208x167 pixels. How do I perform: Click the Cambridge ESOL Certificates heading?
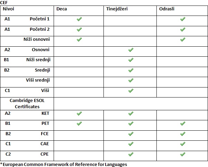27,103
